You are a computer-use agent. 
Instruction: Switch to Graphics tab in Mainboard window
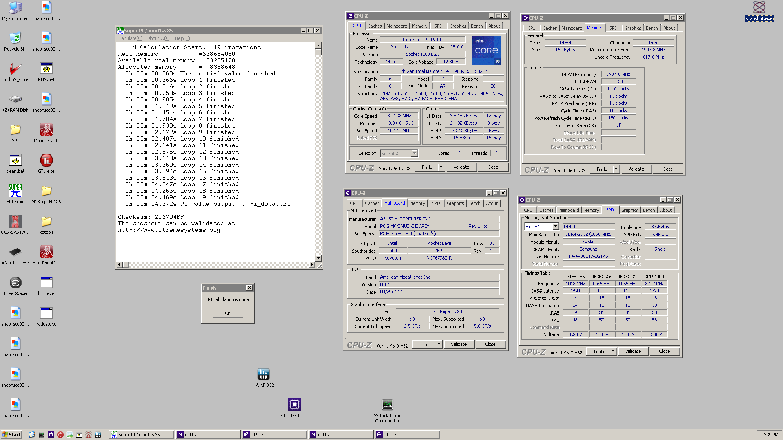coord(455,203)
